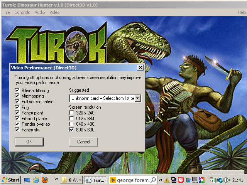Image resolution: width=247 pixels, height=185 pixels.
Task: Open the Controls menu
Action: tap(22, 12)
